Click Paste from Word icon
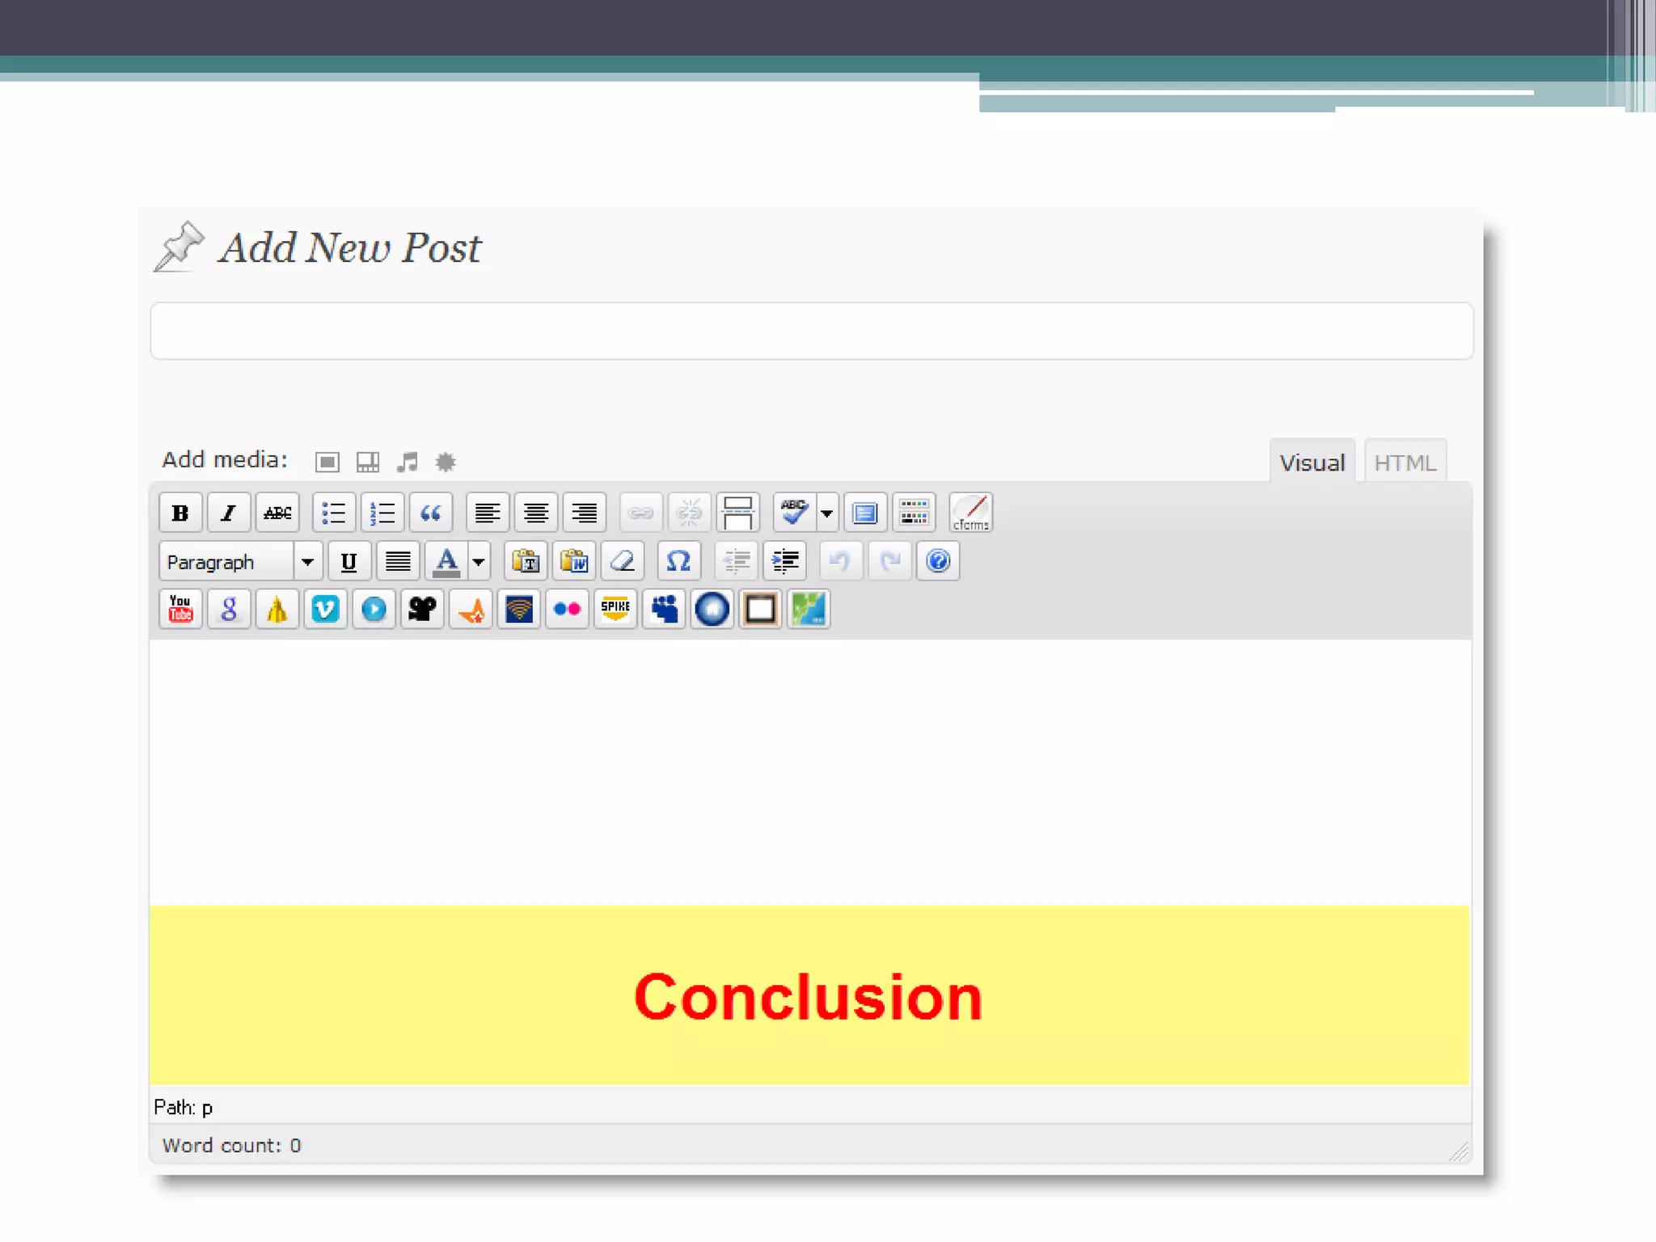1656x1242 pixels. pyautogui.click(x=574, y=561)
